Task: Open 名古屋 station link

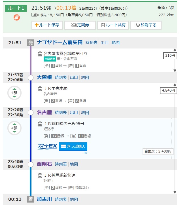Action: pos(44,113)
